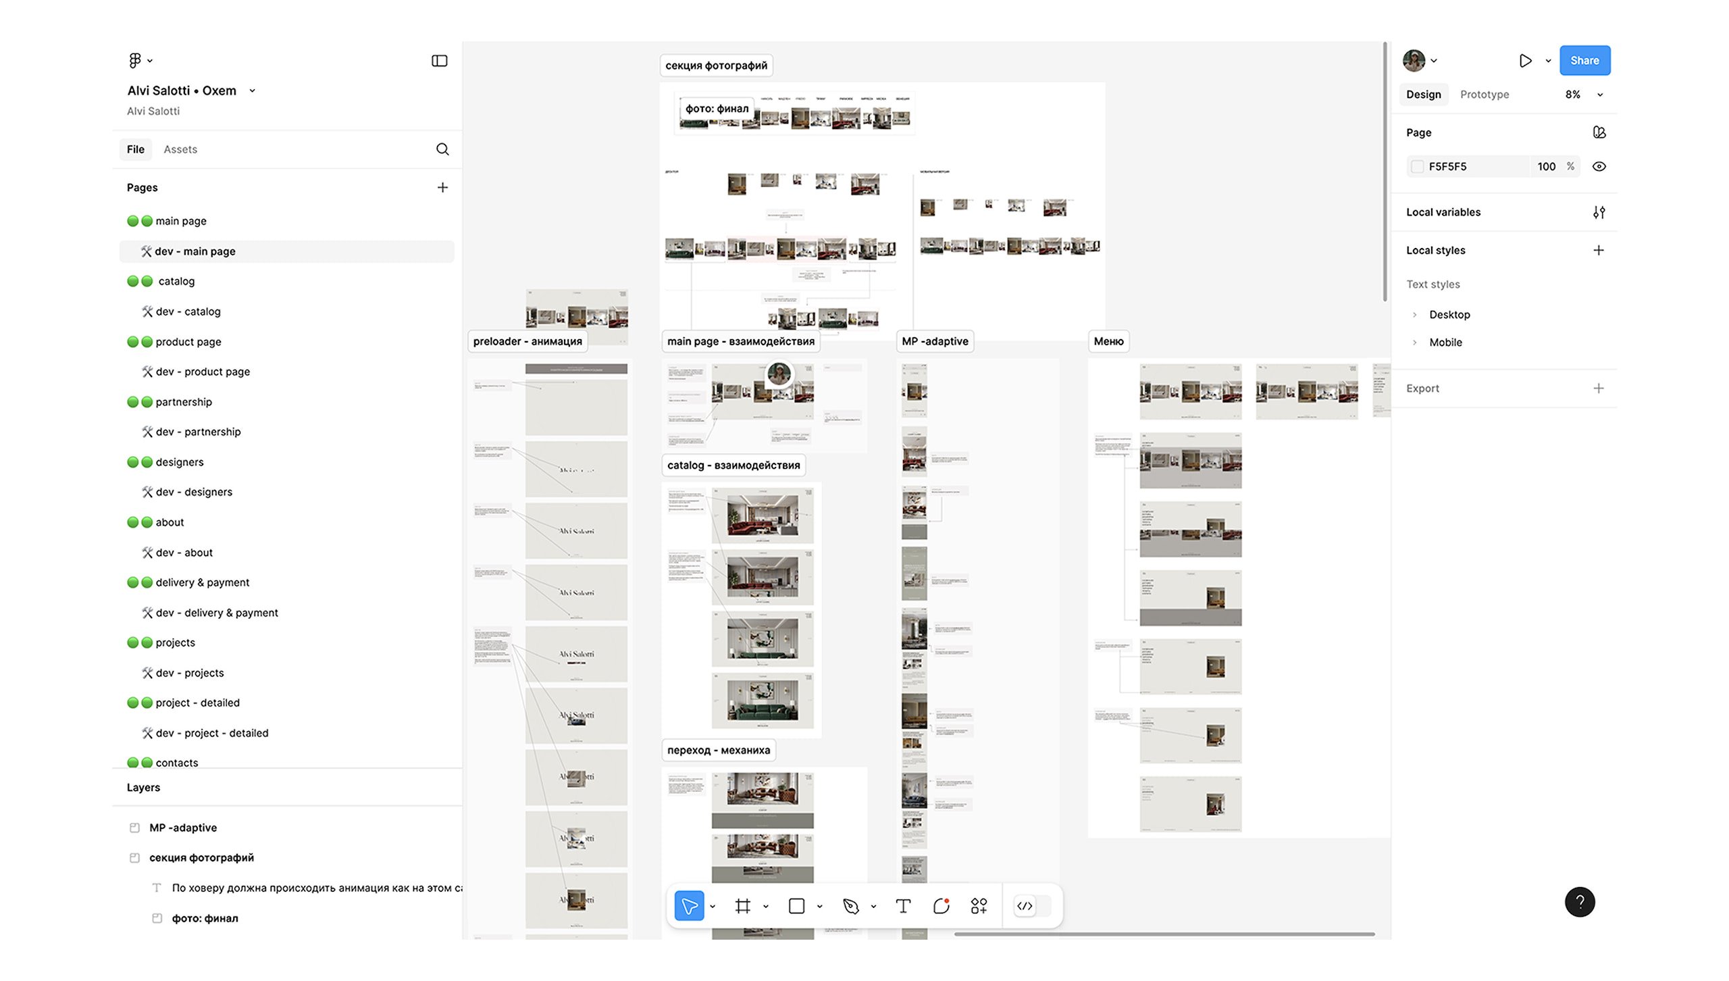Click the F5F5F5 page color swatch
This screenshot has height=981, width=1729.
pyautogui.click(x=1418, y=166)
